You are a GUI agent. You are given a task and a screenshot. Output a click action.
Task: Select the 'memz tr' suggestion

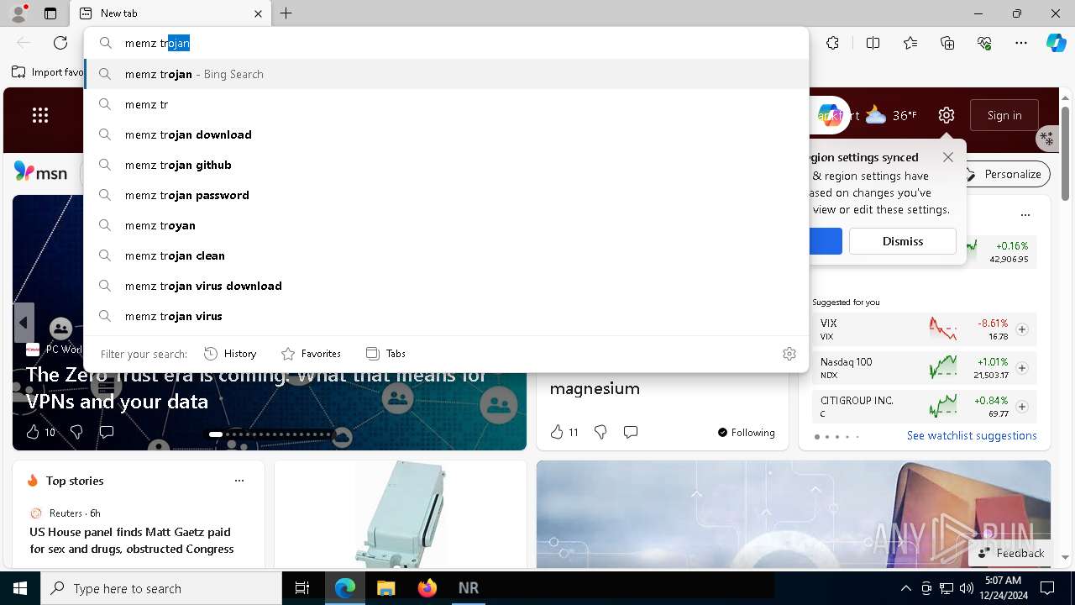coord(446,104)
